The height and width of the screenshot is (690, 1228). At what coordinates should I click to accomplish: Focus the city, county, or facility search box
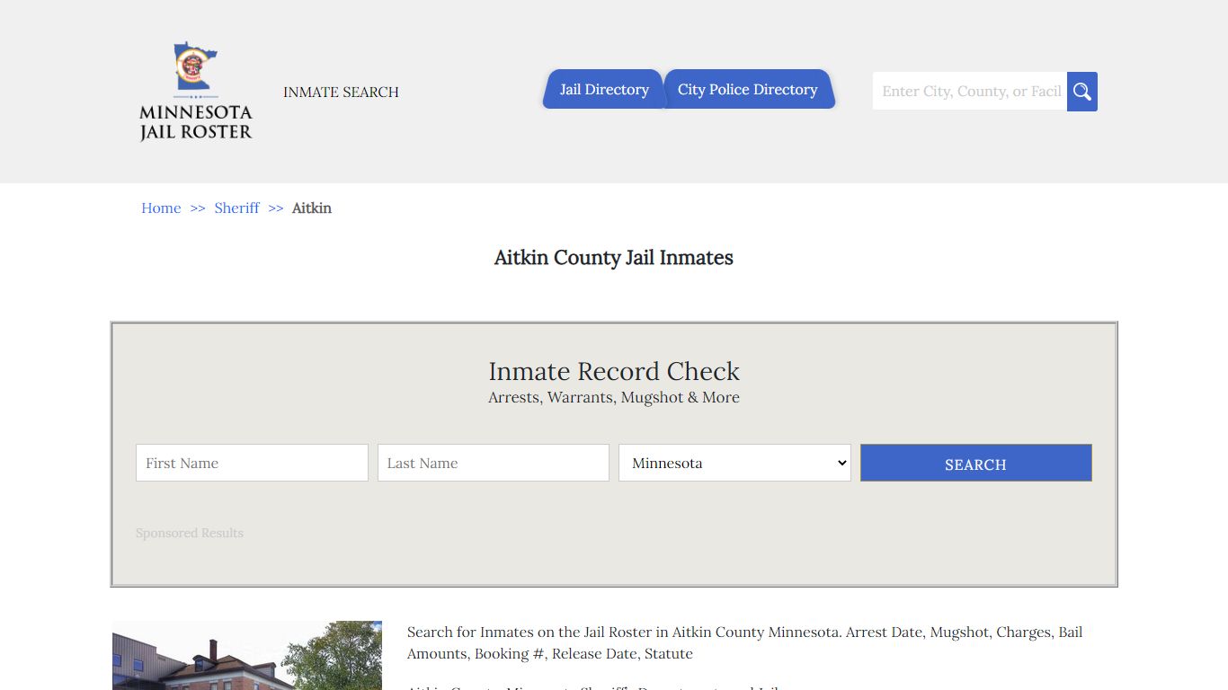coord(969,92)
